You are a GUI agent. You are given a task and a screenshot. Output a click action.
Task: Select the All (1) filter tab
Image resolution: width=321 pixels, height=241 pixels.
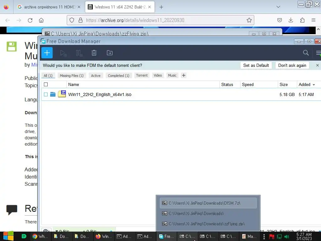48,75
